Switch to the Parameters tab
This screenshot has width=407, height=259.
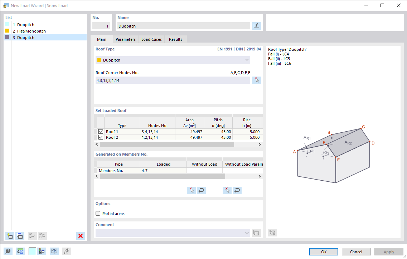(x=125, y=39)
